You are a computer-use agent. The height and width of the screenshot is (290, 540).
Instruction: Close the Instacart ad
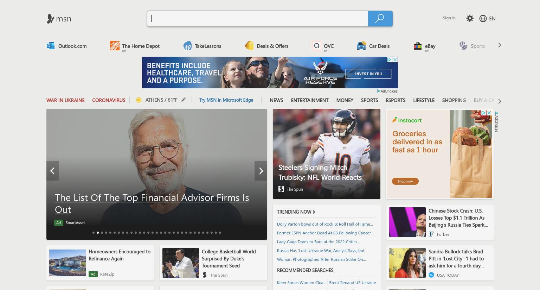point(489,113)
